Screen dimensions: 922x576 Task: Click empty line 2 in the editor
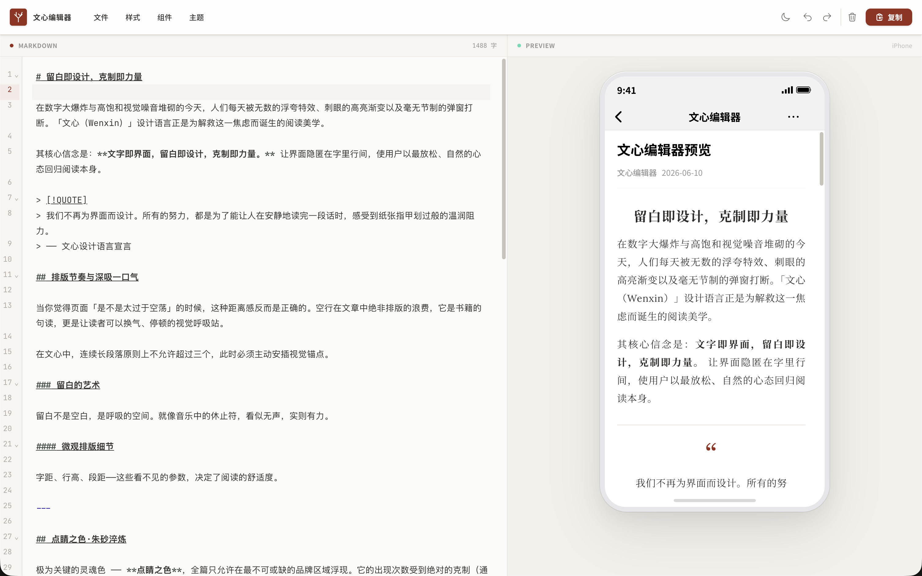point(261,92)
